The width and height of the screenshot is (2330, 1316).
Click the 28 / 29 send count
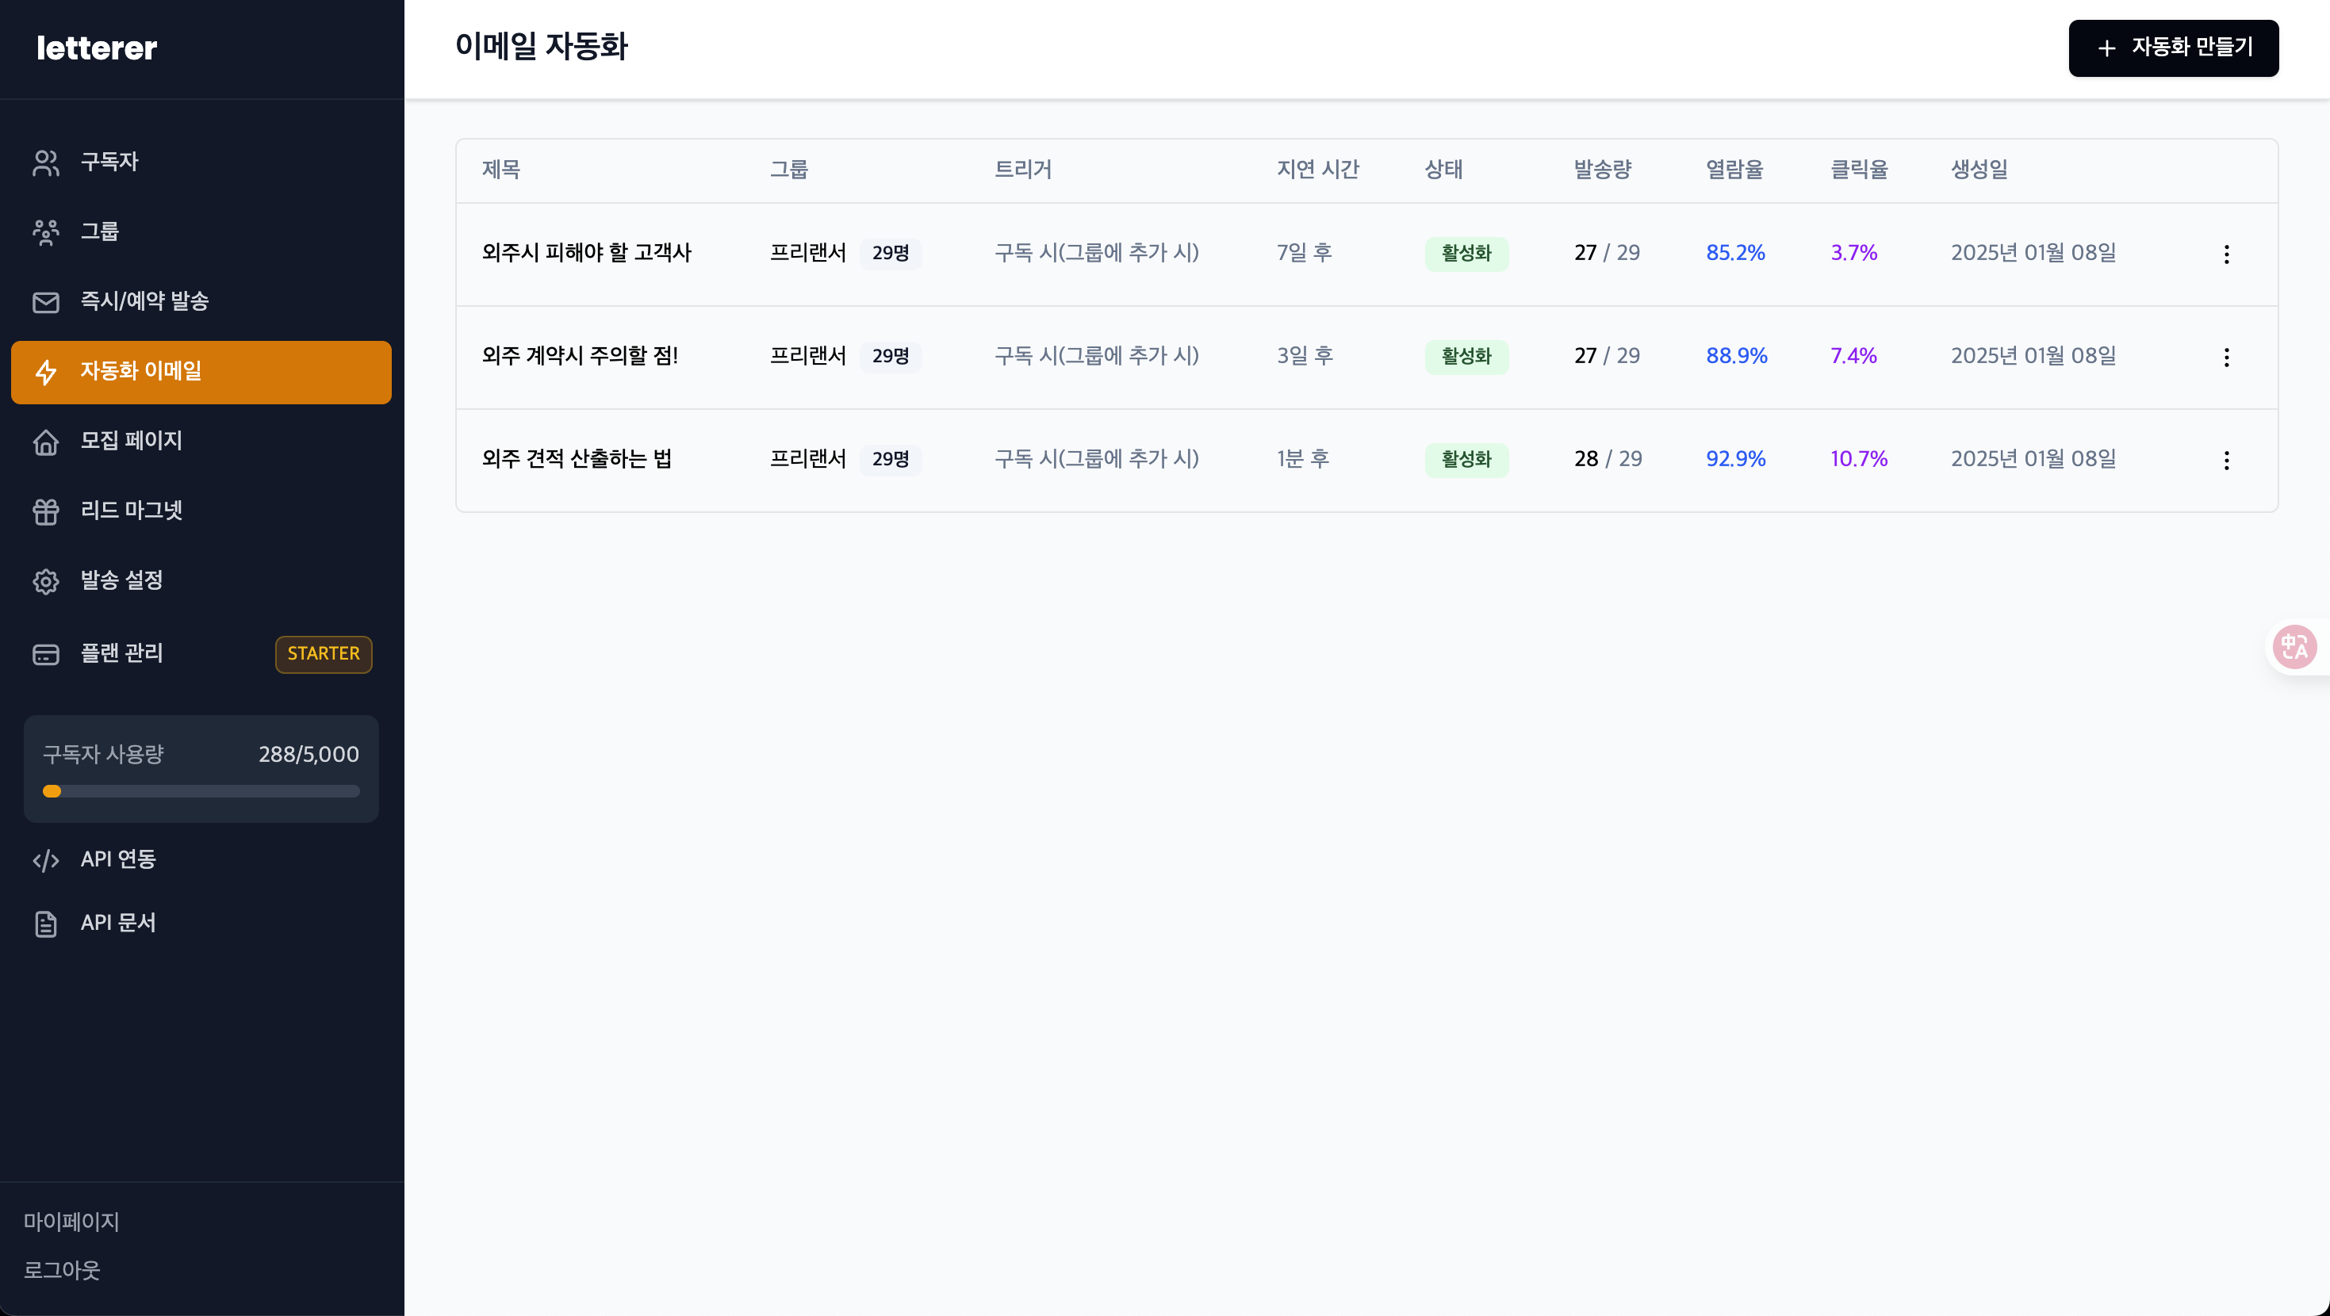pyautogui.click(x=1608, y=460)
